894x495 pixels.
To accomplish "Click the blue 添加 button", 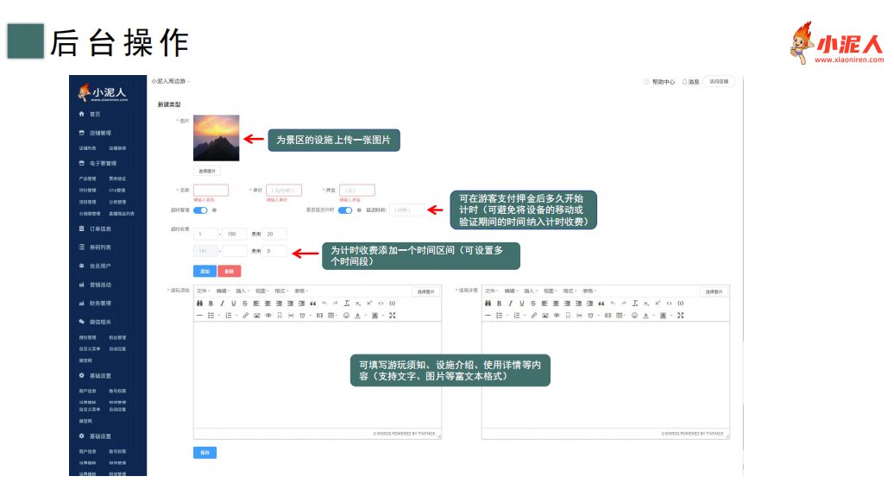I will click(x=205, y=271).
